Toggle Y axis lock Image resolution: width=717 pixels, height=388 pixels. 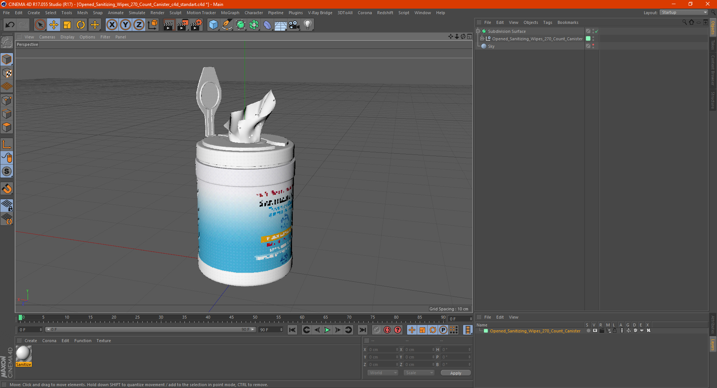[x=125, y=25]
